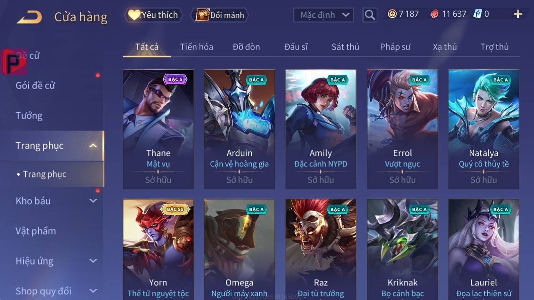This screenshot has height=300, width=534.
Task: Click the plus icon to add currency
Action: 518,14
